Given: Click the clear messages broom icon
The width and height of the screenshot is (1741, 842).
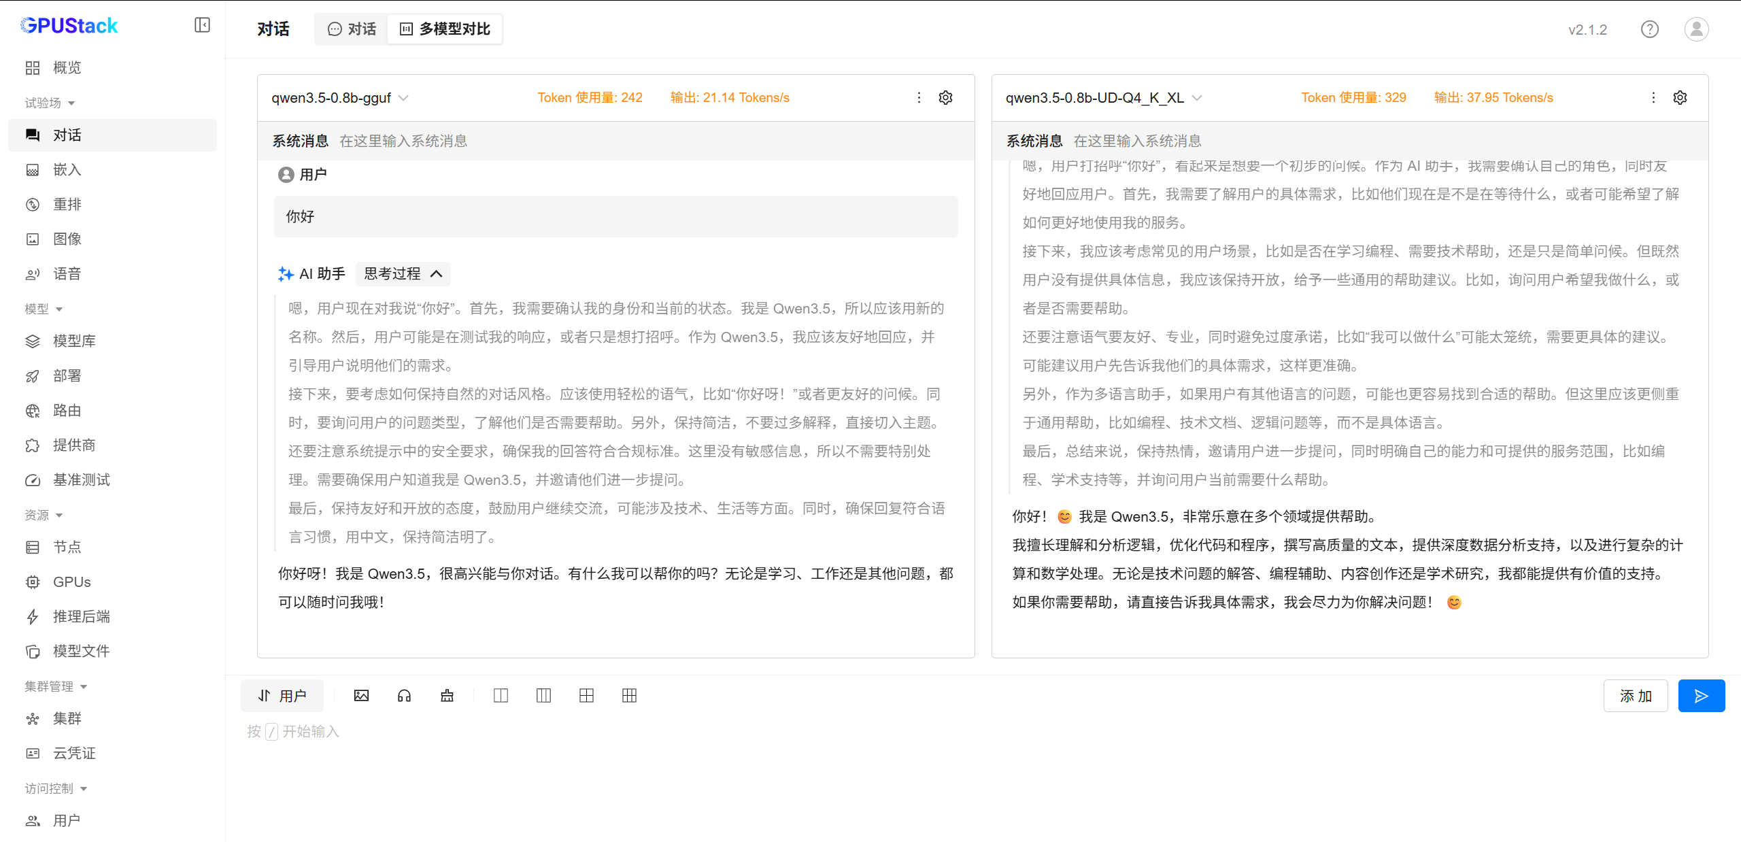Looking at the screenshot, I should [447, 696].
